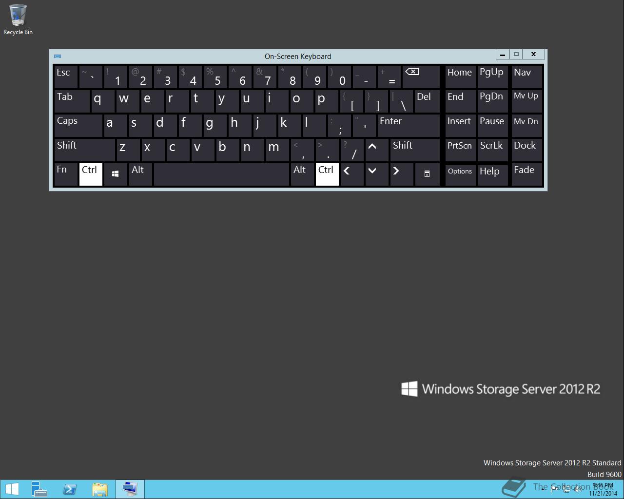Click the Pause key
Viewport: 624px width, 499px height.
(x=493, y=126)
